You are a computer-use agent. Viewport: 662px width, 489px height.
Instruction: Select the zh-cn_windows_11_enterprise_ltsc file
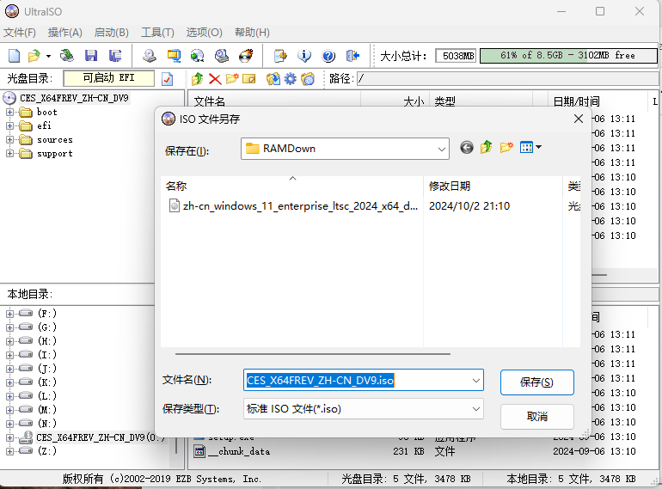293,206
